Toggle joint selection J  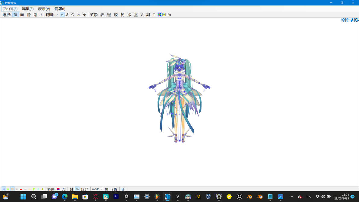[x=41, y=15]
